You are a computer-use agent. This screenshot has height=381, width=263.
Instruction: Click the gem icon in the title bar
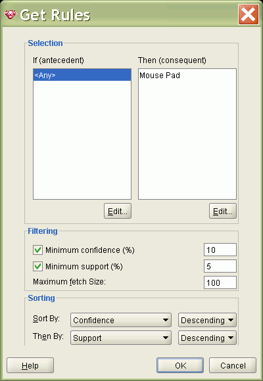11,15
